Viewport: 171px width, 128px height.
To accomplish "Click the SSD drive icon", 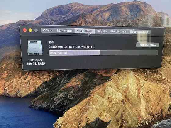I will click(35, 48).
